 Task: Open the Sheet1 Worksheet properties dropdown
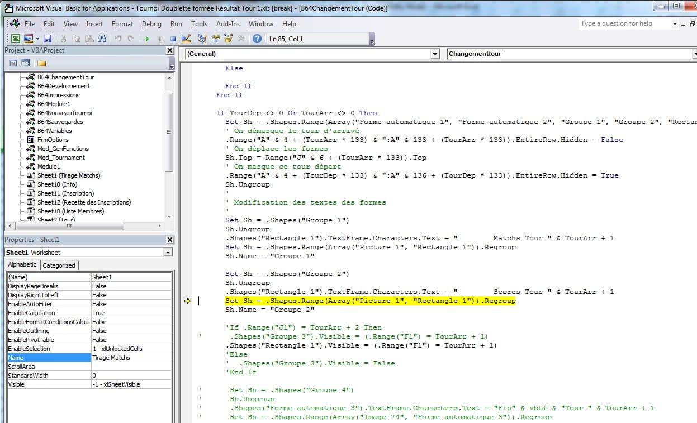tap(168, 253)
